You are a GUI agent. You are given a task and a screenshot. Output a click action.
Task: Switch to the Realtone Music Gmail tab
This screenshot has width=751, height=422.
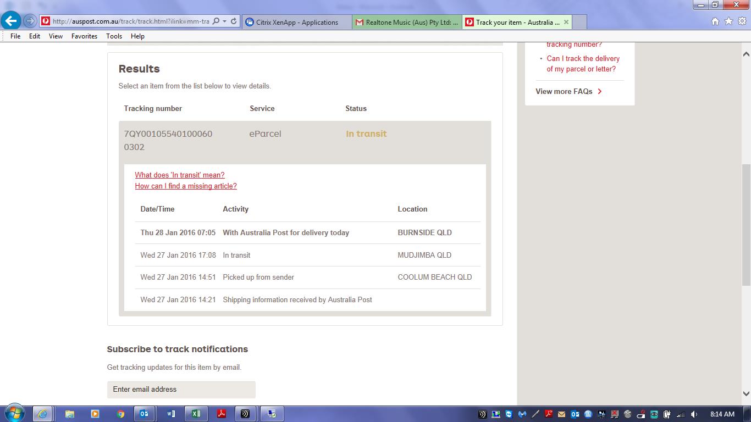pyautogui.click(x=407, y=22)
